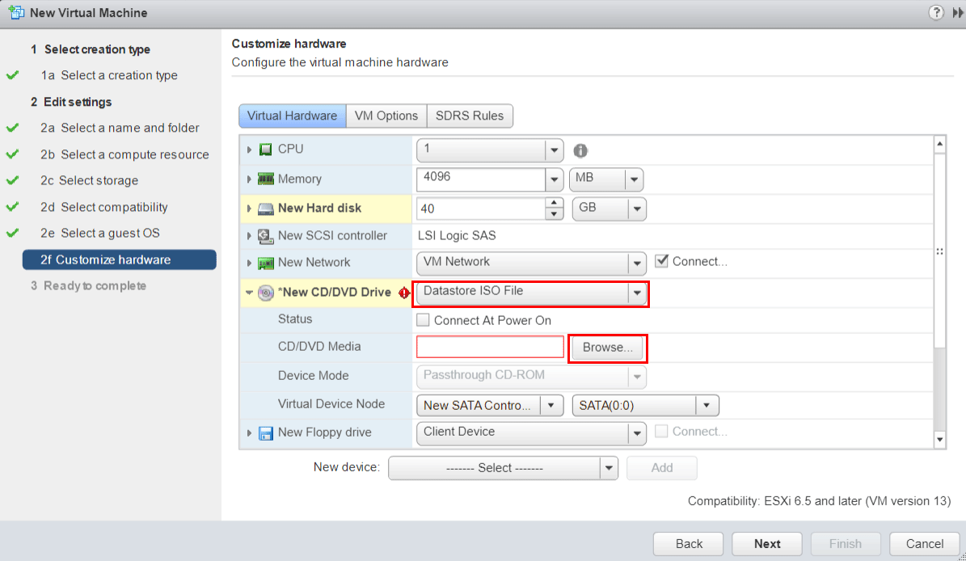
Task: Click the red error icon beside CD/DVD Drive
Action: pyautogui.click(x=404, y=293)
